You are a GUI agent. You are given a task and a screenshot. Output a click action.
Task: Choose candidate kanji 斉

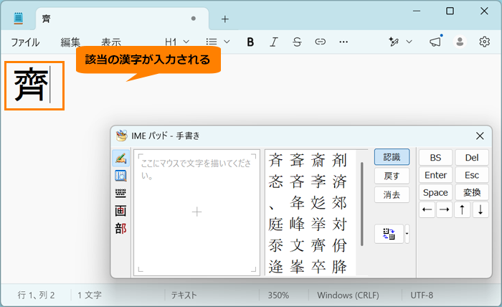275,160
